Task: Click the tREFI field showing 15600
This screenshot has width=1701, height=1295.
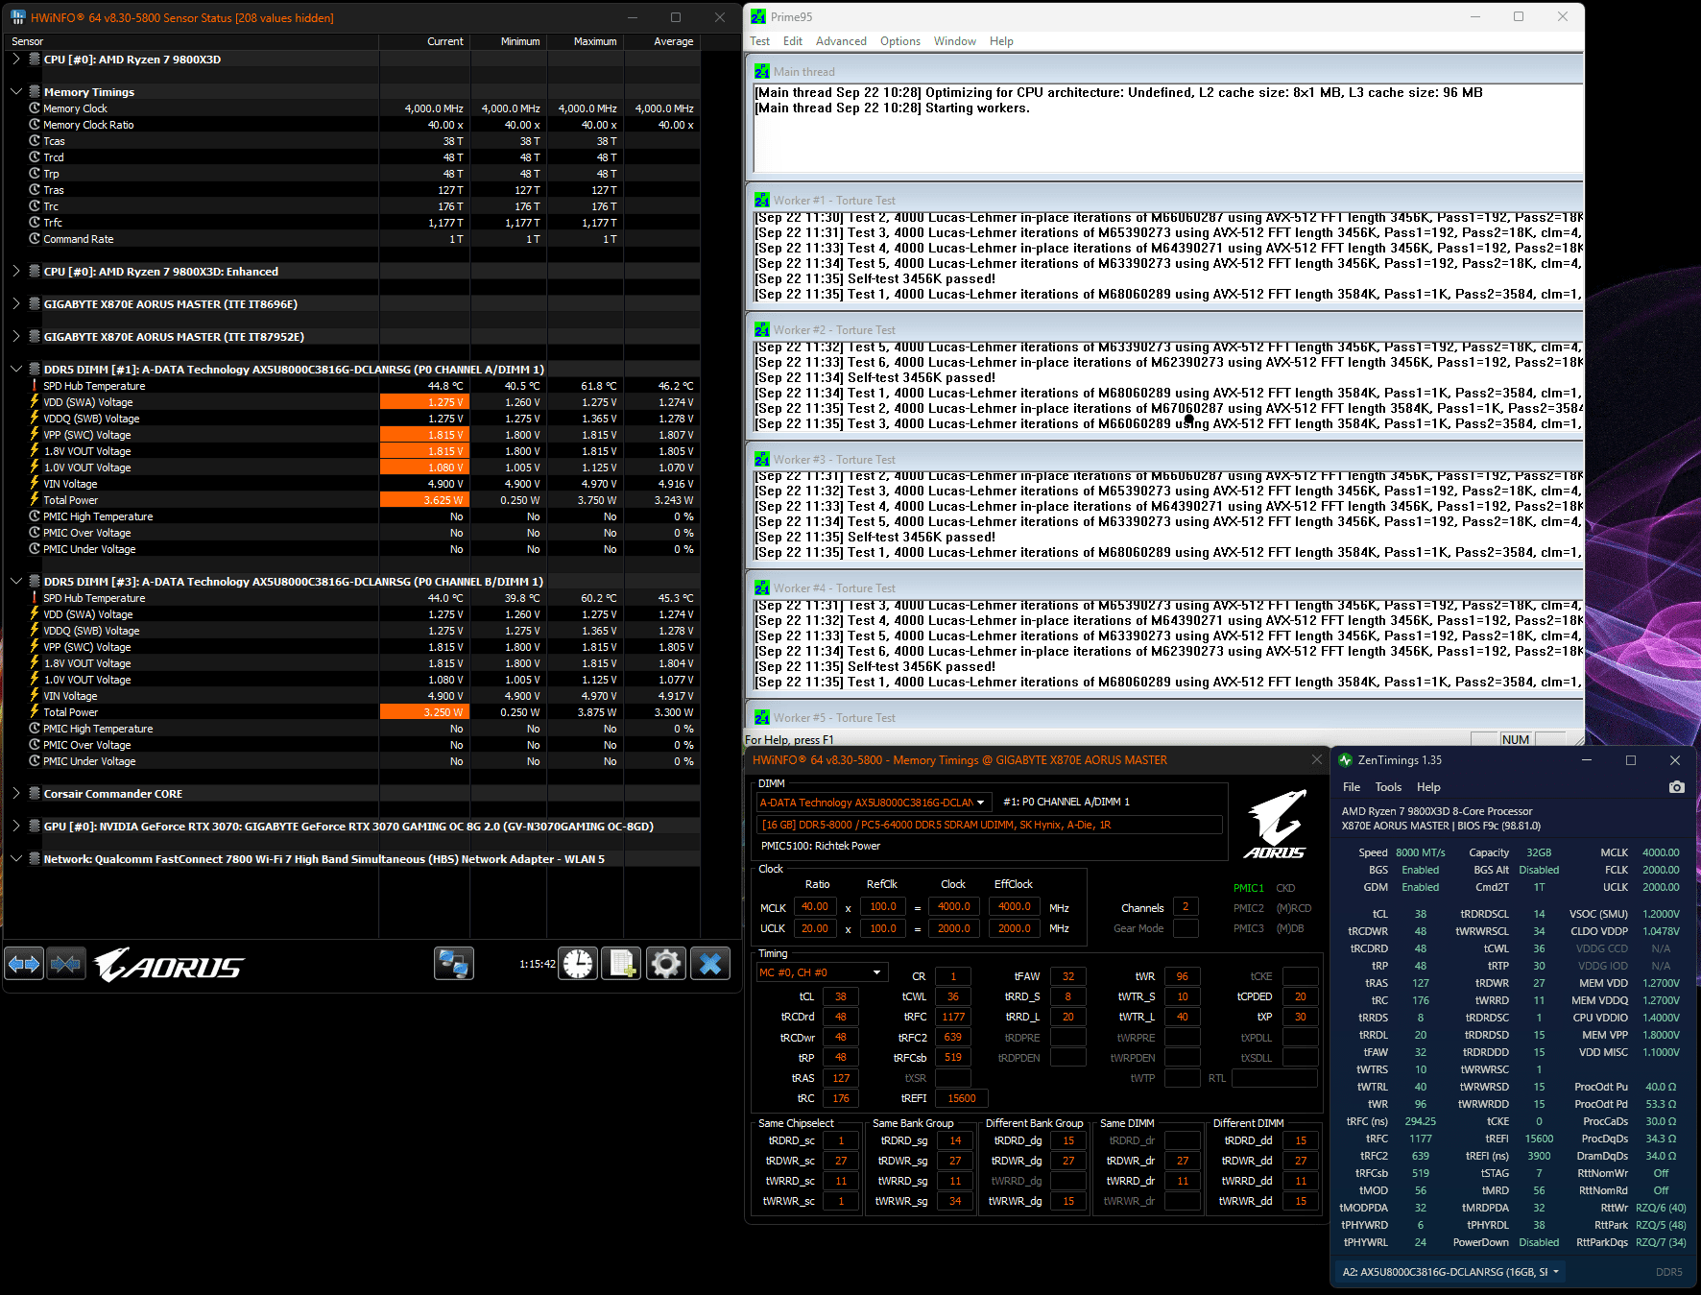Action: [962, 1098]
